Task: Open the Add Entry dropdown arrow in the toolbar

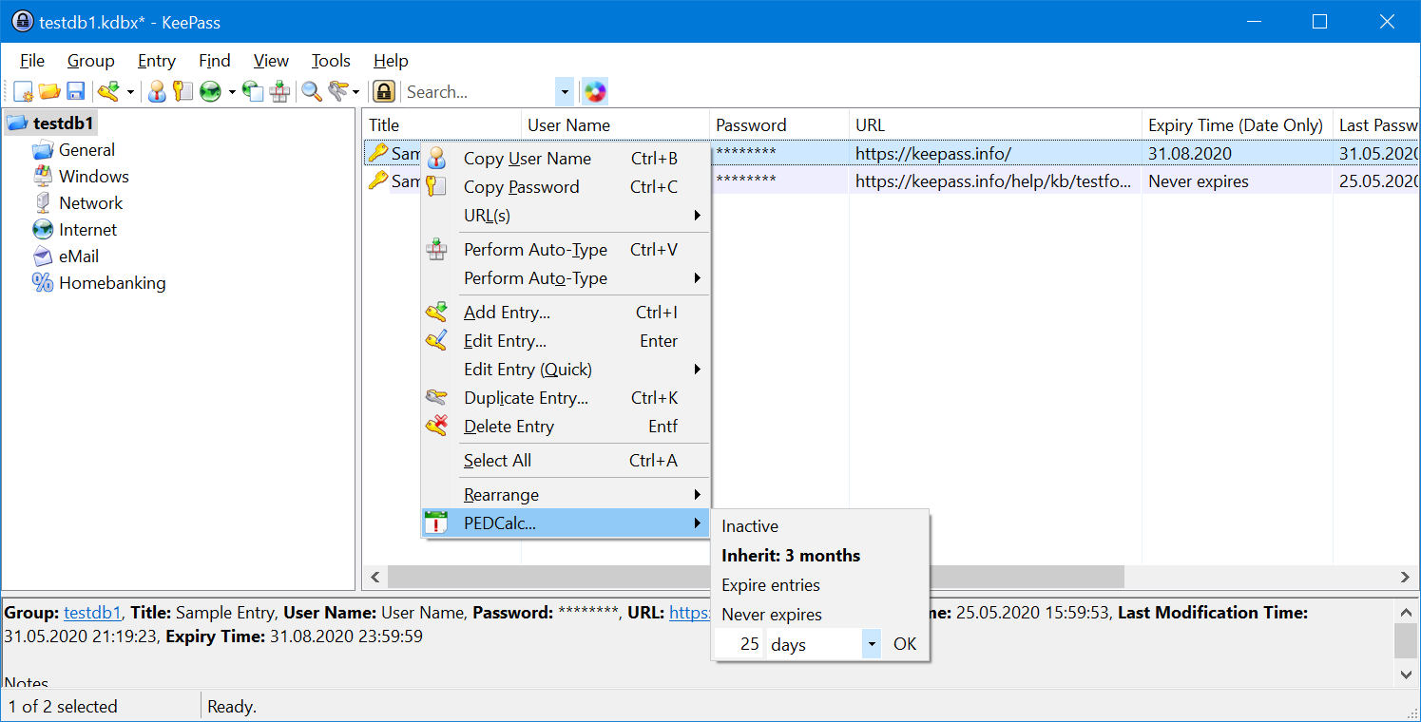Action: tap(130, 92)
